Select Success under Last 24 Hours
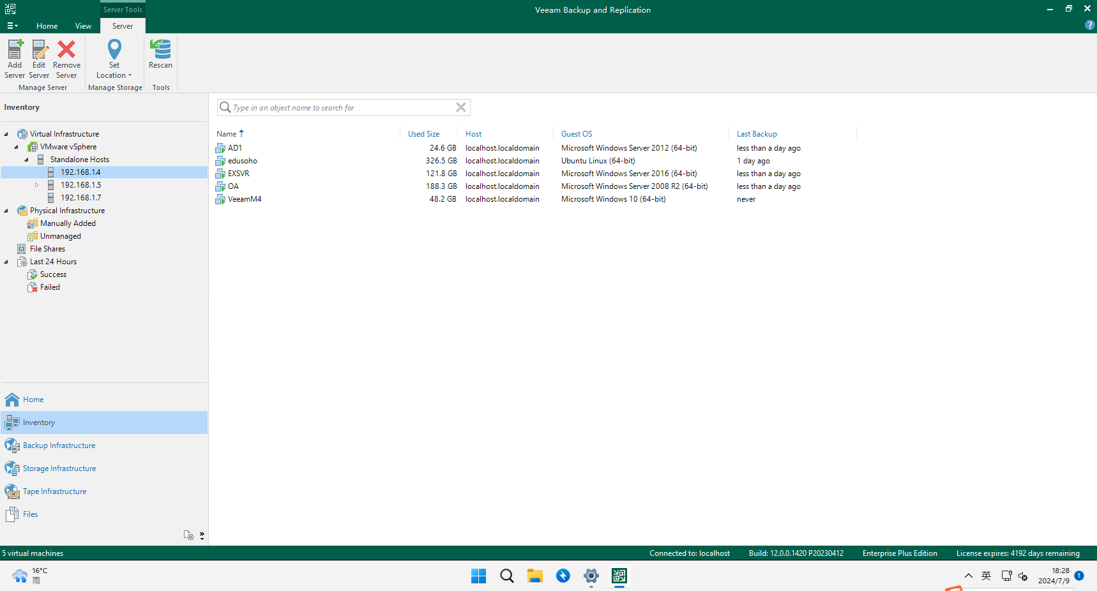 pos(53,274)
